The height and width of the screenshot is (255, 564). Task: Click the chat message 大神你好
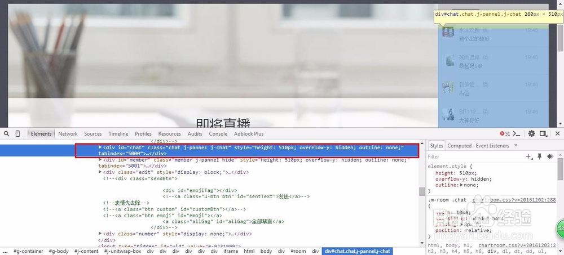click(469, 120)
